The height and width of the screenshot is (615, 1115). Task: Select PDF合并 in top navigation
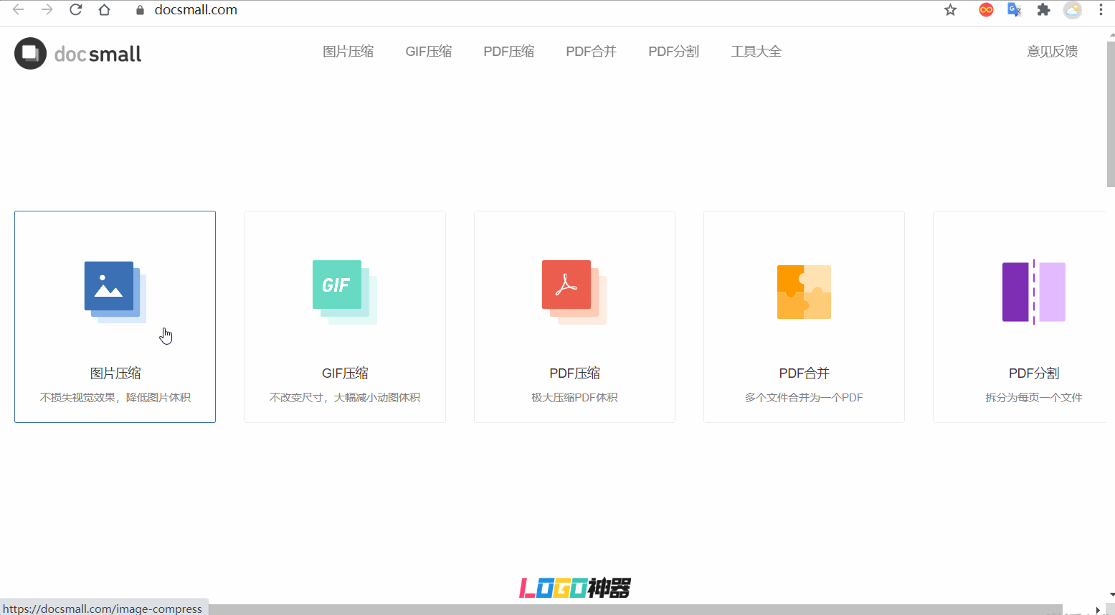(x=592, y=52)
